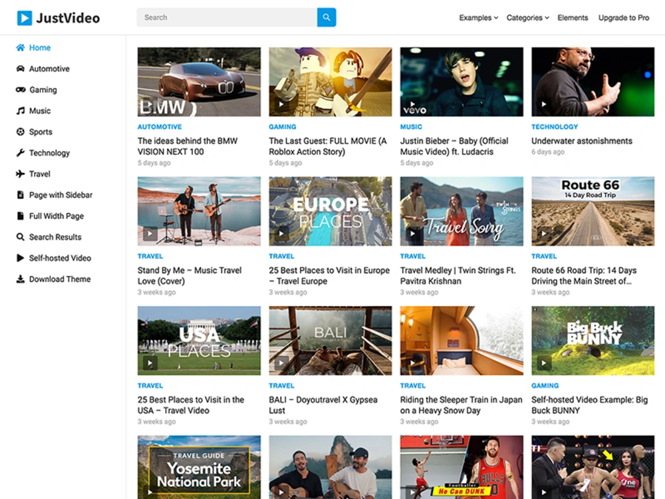Click the Sports soccer ball icon

pos(21,132)
